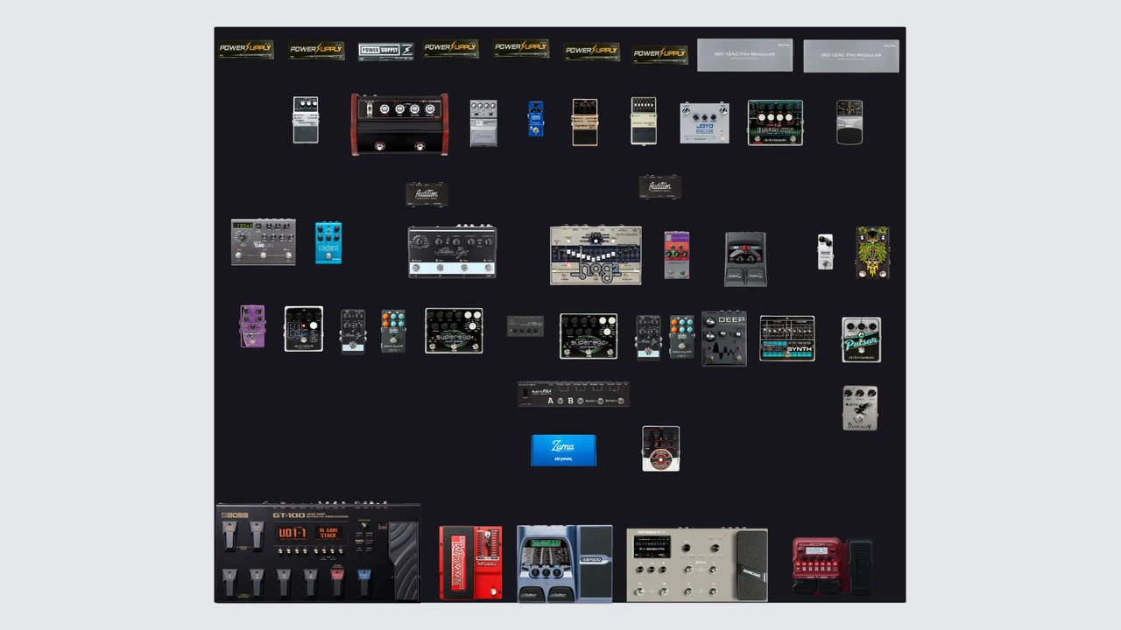Image resolution: width=1121 pixels, height=630 pixels.
Task: Select the Joyo Avallon compressor pedal
Action: (704, 122)
